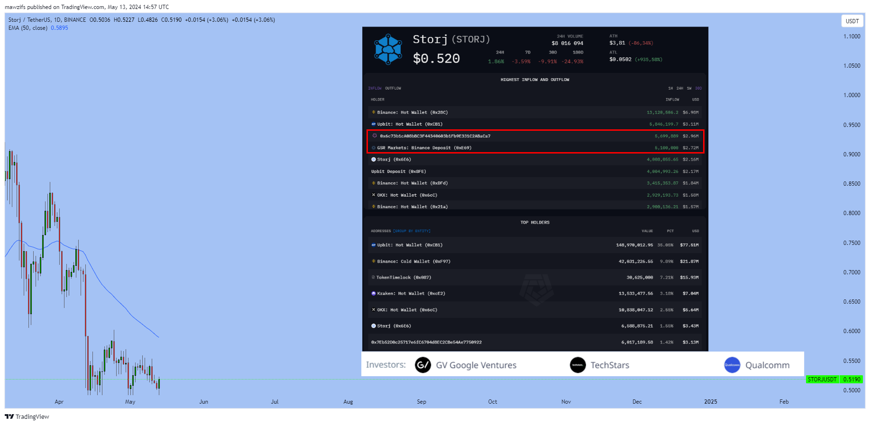Screen dimensions: 870x425
Task: Click OKX icon in the inflow table
Action: (x=374, y=195)
